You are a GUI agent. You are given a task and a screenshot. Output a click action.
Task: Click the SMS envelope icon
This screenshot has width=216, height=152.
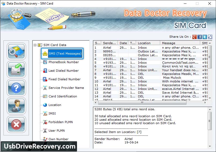coord(45,54)
